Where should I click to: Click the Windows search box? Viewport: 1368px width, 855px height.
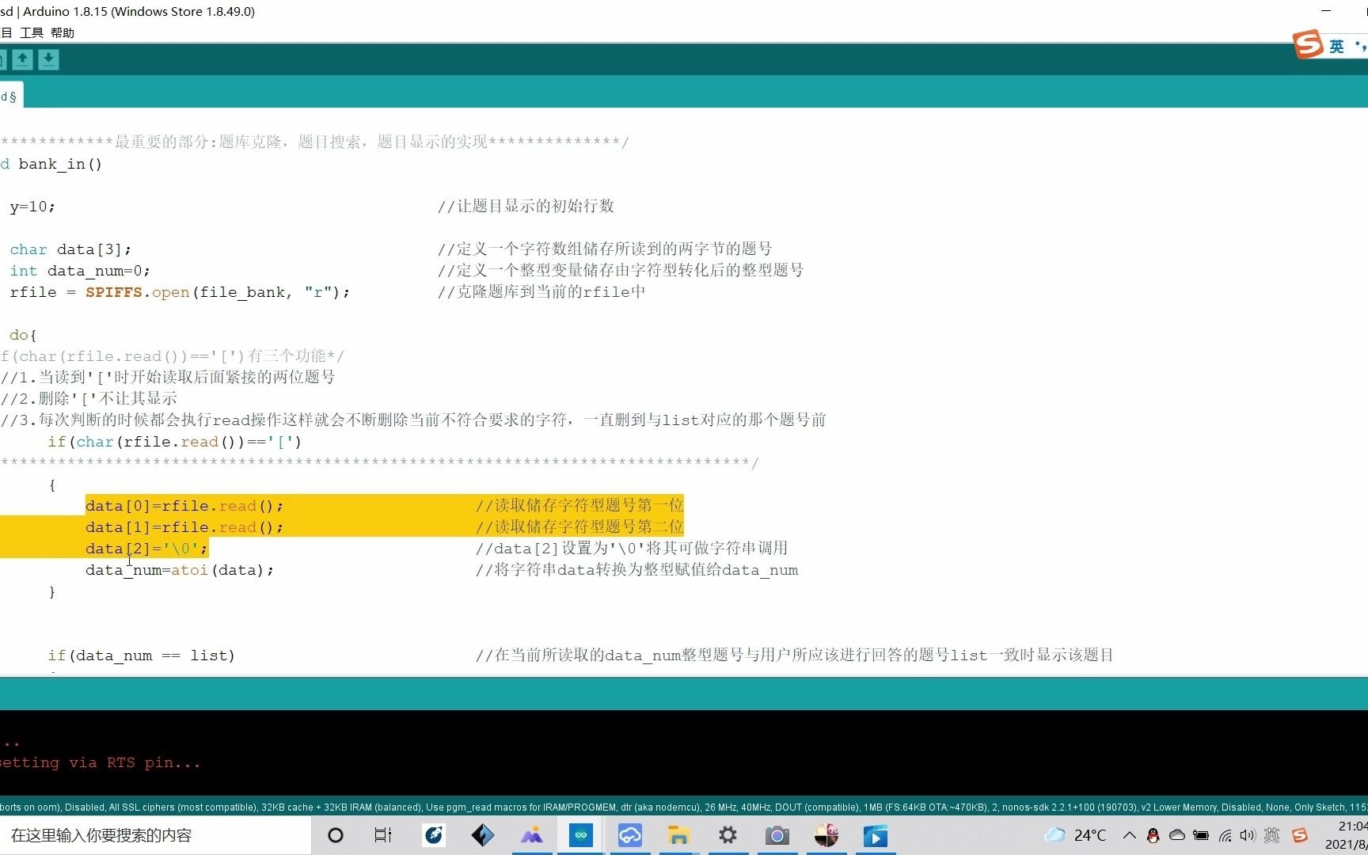pos(155,835)
